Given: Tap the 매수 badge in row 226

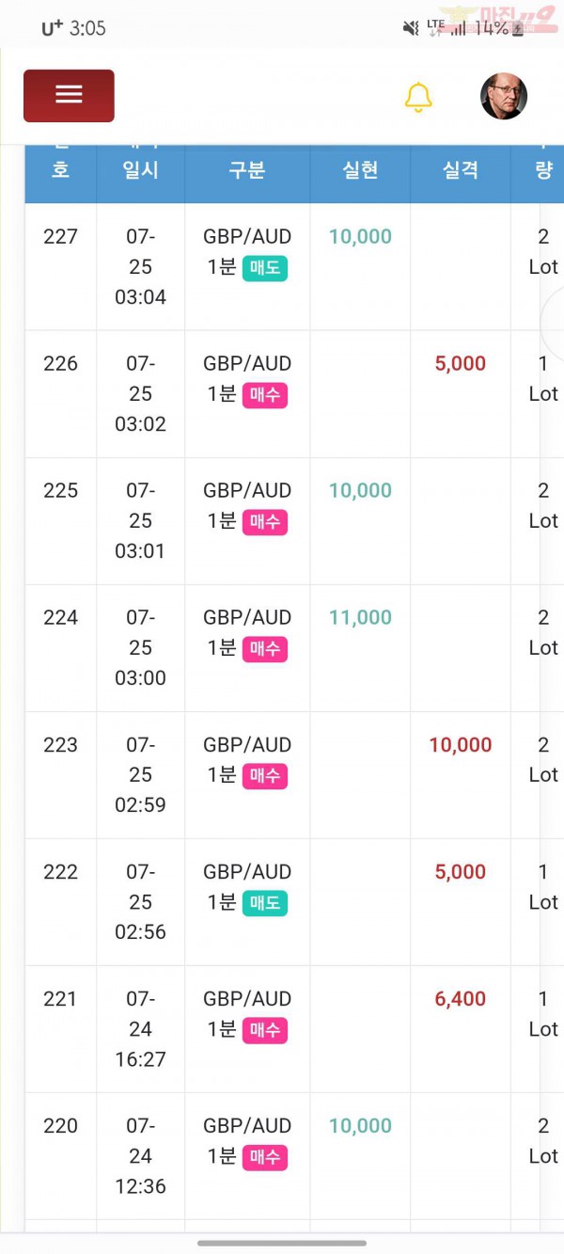Looking at the screenshot, I should [x=265, y=395].
